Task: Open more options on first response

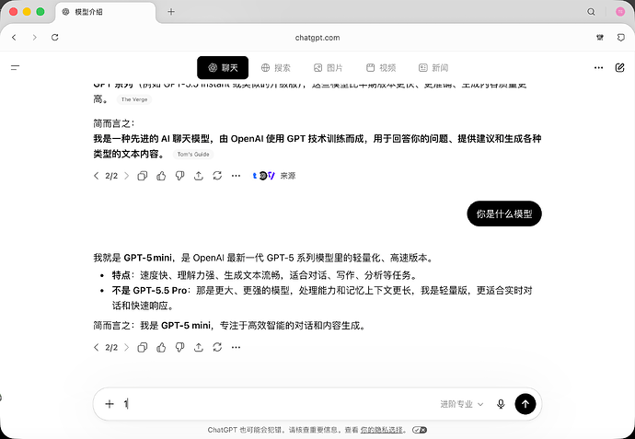Action: click(x=237, y=176)
